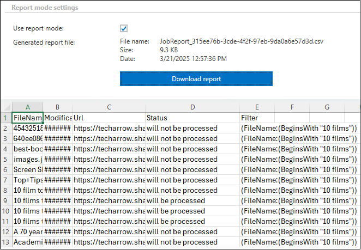Select the 'images.j' filename cell
361x250 pixels.
click(x=27, y=159)
